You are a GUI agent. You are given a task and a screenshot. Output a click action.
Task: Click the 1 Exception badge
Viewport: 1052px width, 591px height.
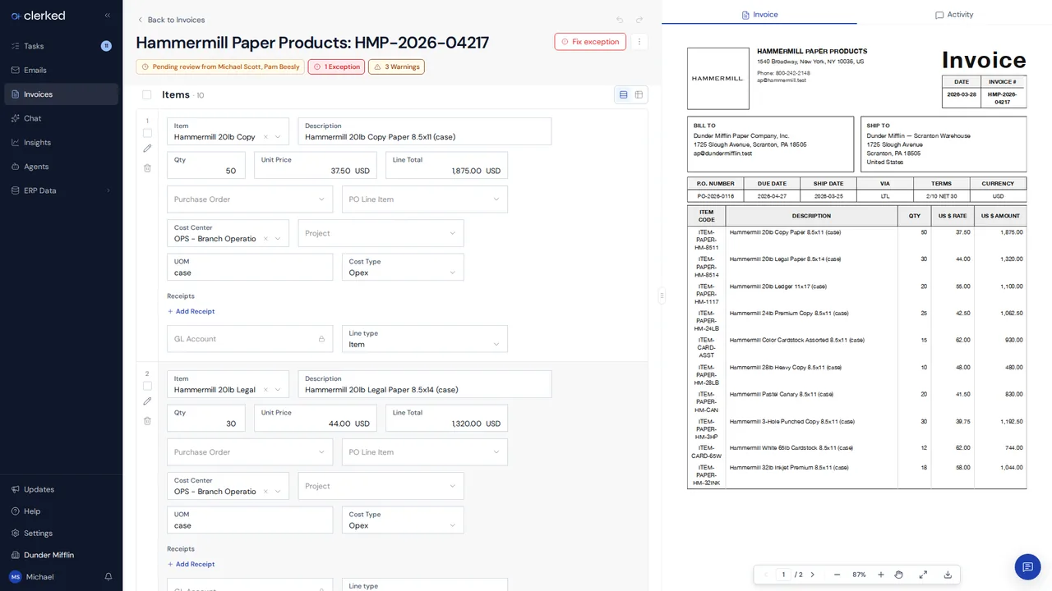tap(336, 66)
